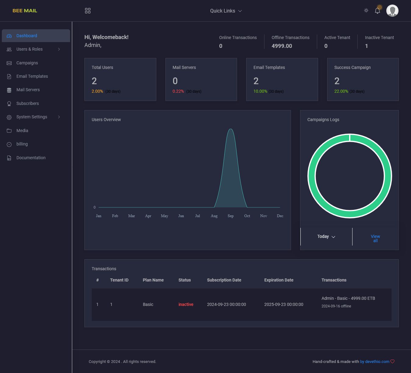Click the grid apps icon in header
The image size is (411, 373).
tap(88, 11)
